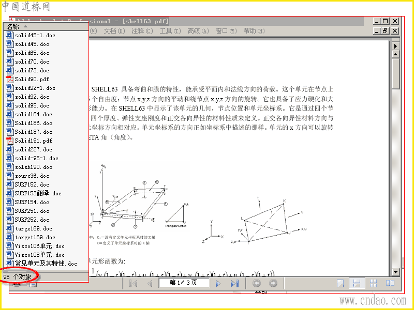Viewport: 414px width, 310px height.
Task: Jump to the last page
Action: [x=234, y=283]
